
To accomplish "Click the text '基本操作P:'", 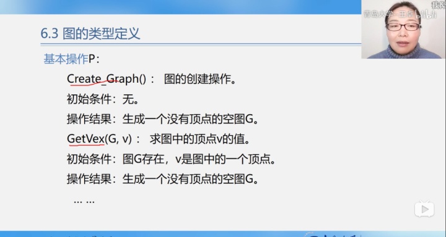I will [71, 59].
